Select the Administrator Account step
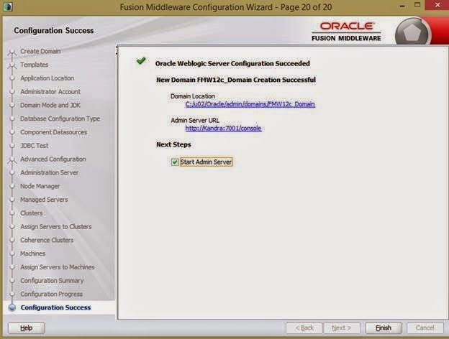This screenshot has width=449, height=339. point(50,91)
